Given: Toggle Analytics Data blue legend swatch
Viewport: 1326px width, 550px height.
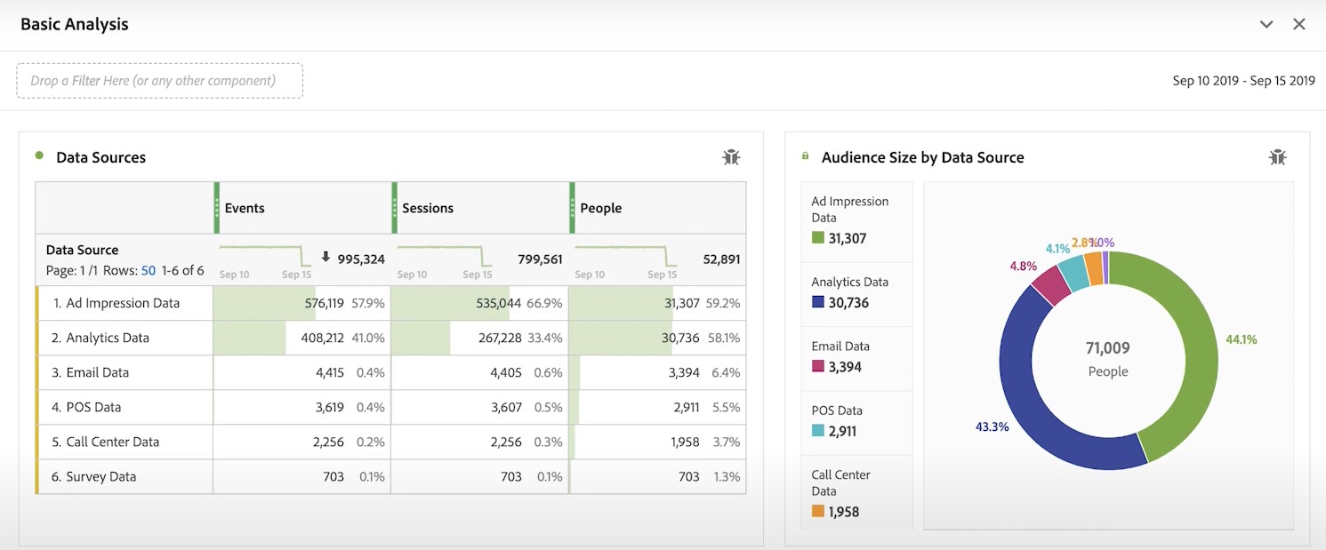Looking at the screenshot, I should click(817, 303).
